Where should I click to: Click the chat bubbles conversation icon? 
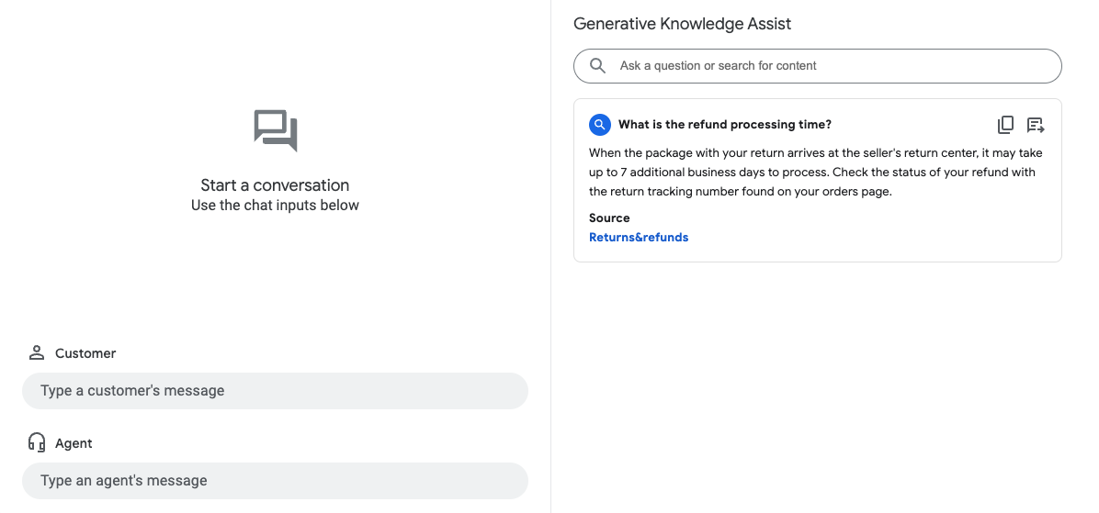276,130
